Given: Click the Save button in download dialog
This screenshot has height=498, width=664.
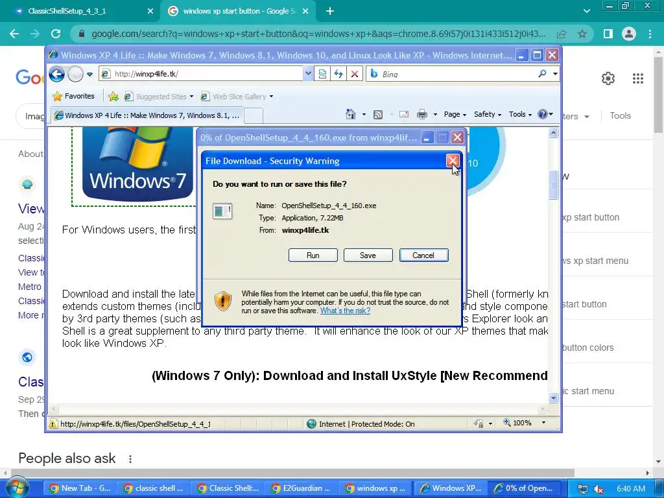Looking at the screenshot, I should 368,255.
